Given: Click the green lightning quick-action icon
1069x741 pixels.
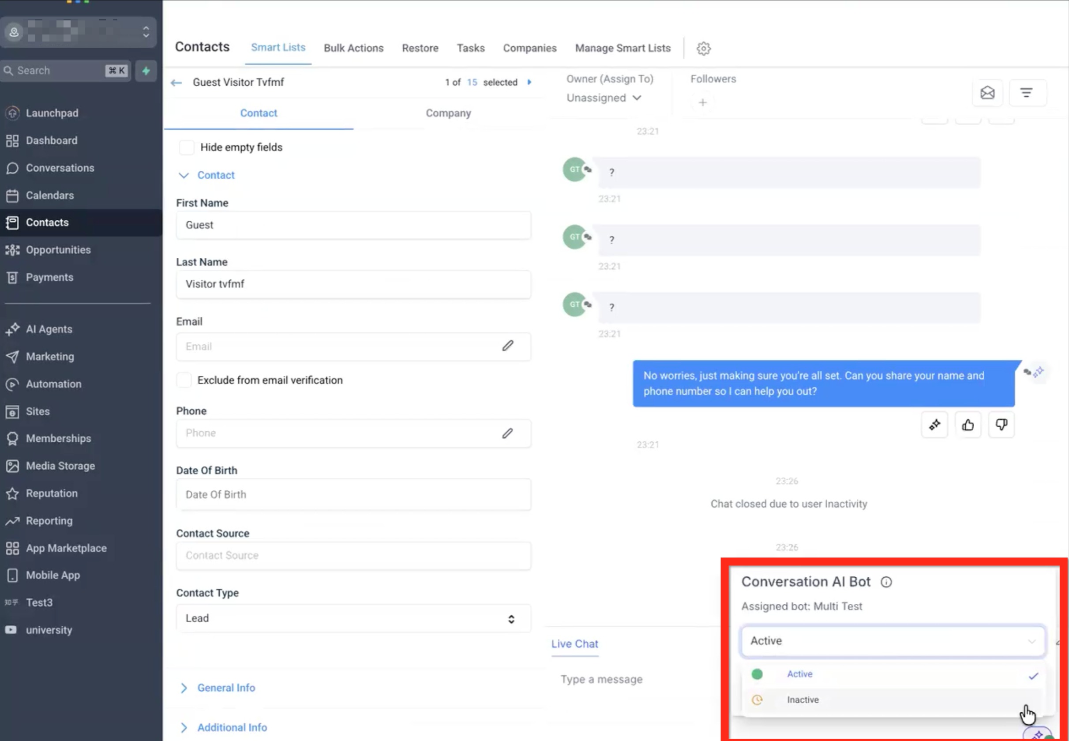Looking at the screenshot, I should tap(146, 71).
